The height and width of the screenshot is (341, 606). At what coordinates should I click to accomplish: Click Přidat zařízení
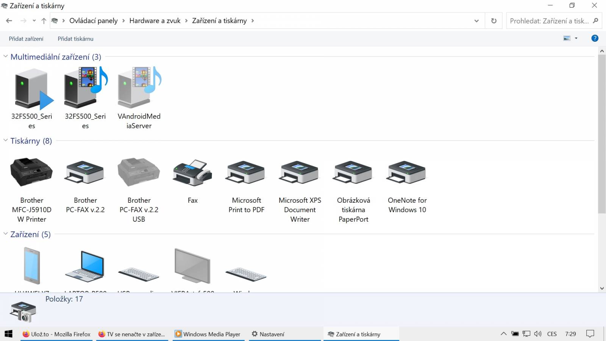click(26, 39)
